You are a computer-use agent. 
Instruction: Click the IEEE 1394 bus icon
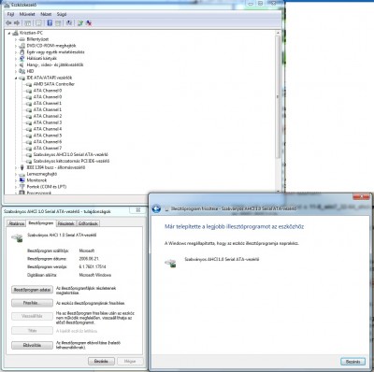22,167
